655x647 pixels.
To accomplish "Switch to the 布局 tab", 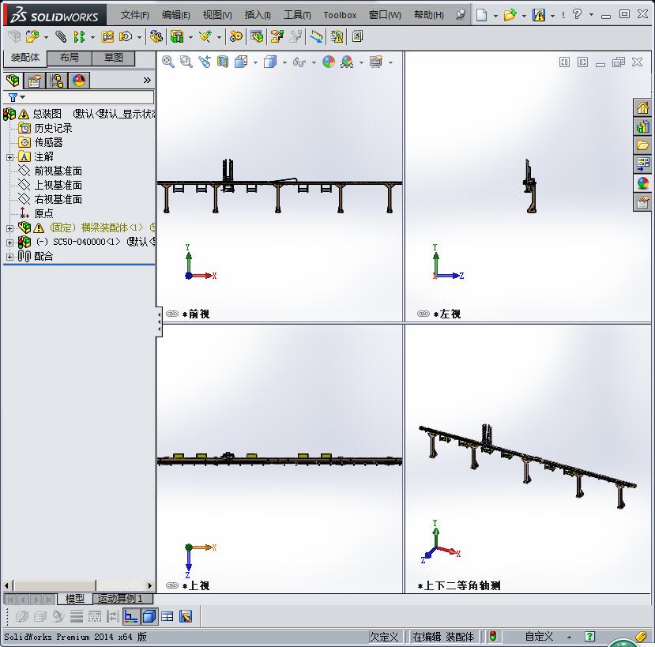I will (x=70, y=58).
